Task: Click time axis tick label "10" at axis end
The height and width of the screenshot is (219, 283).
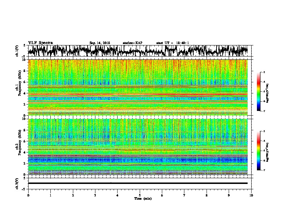Action: click(251, 195)
